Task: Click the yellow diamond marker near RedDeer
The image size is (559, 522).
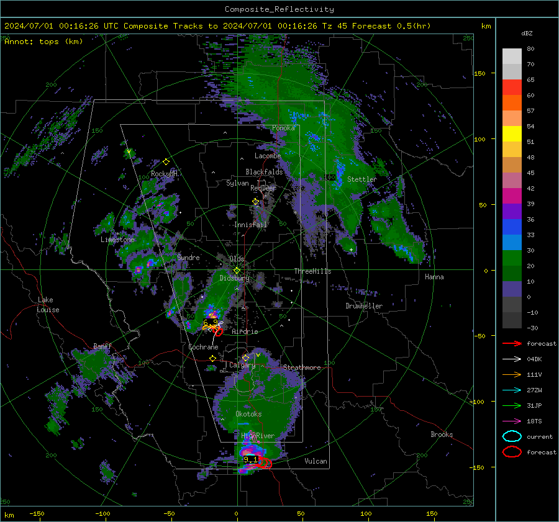Action: 256,202
